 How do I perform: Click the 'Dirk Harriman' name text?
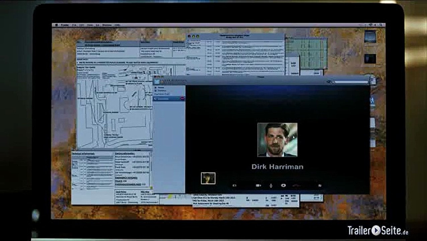click(x=277, y=167)
